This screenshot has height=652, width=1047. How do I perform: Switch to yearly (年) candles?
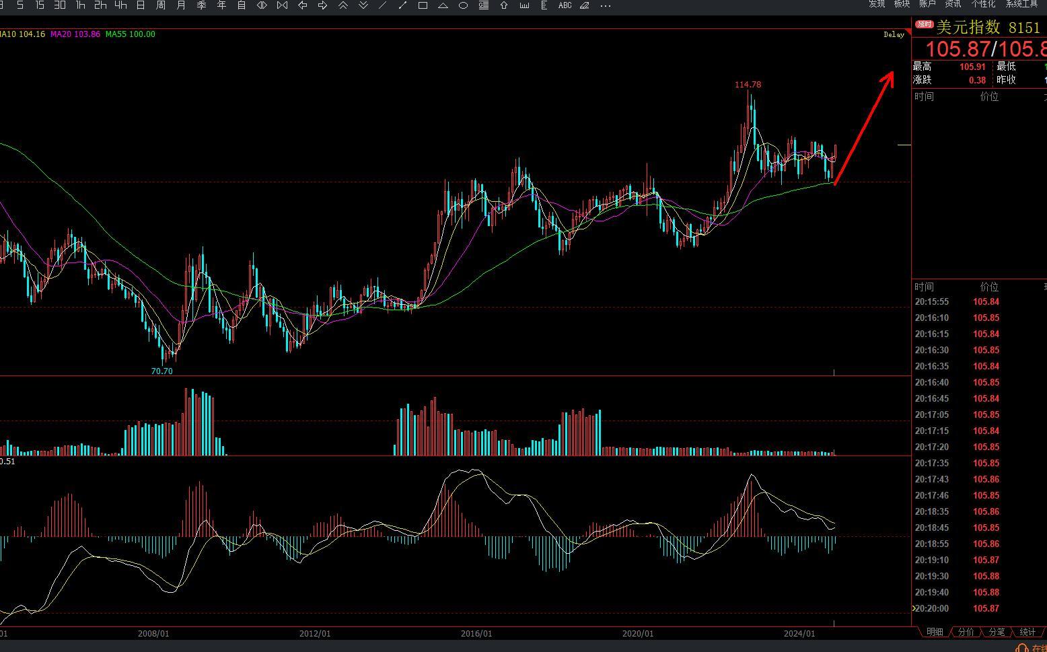tap(221, 5)
